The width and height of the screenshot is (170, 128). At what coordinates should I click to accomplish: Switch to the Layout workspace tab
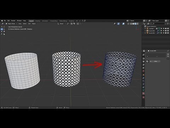31,21
